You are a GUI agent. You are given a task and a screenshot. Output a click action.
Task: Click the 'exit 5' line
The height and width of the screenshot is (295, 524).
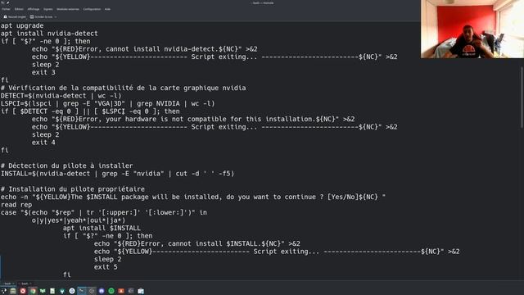coord(106,267)
